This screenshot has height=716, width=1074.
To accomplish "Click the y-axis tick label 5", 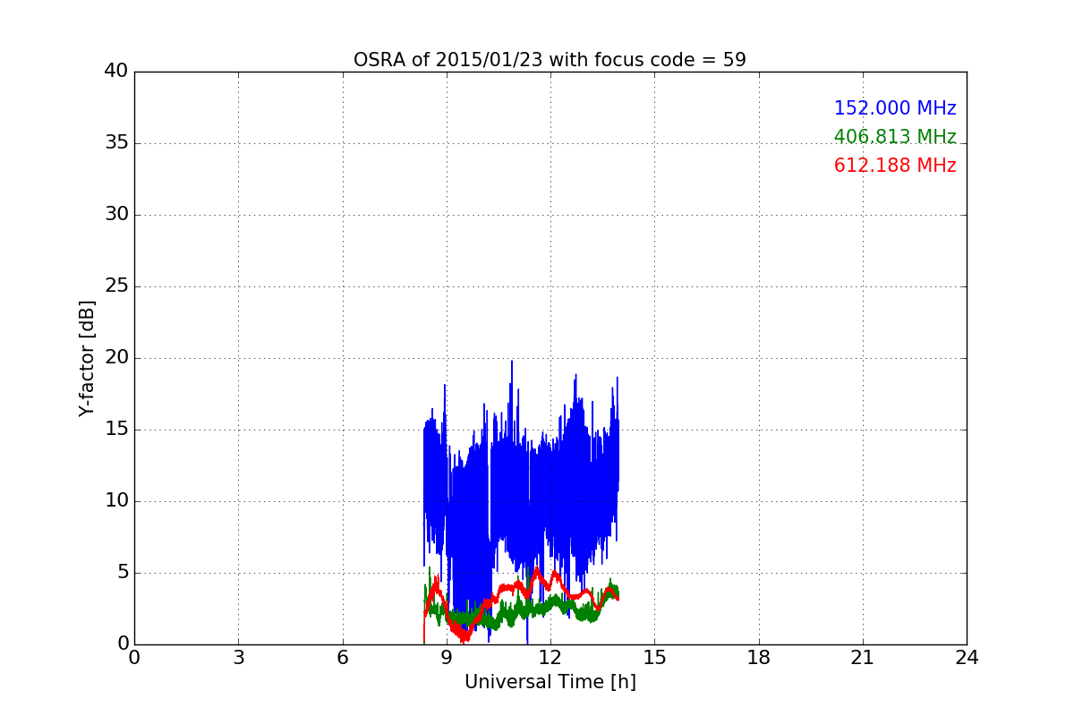I will (x=123, y=573).
